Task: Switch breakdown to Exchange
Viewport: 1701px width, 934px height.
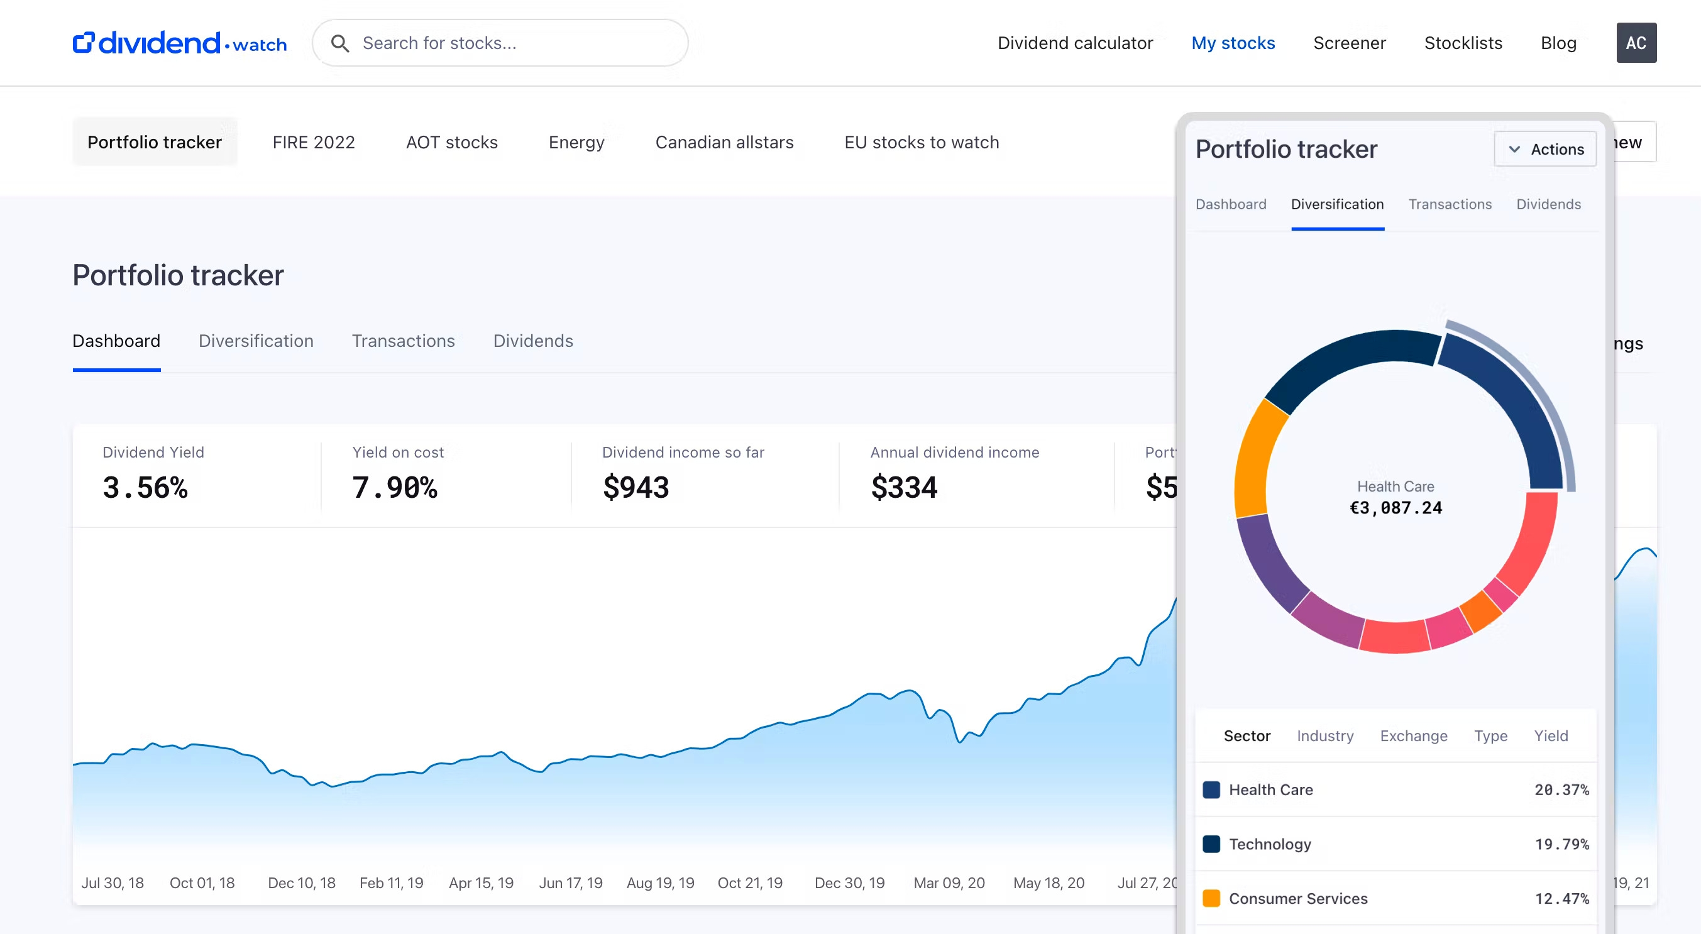Action: (x=1413, y=735)
